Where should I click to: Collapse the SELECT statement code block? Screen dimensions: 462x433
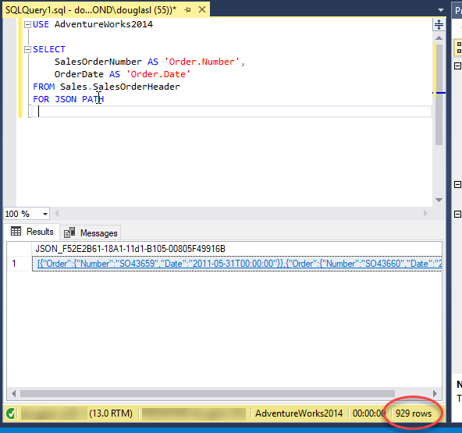point(27,49)
